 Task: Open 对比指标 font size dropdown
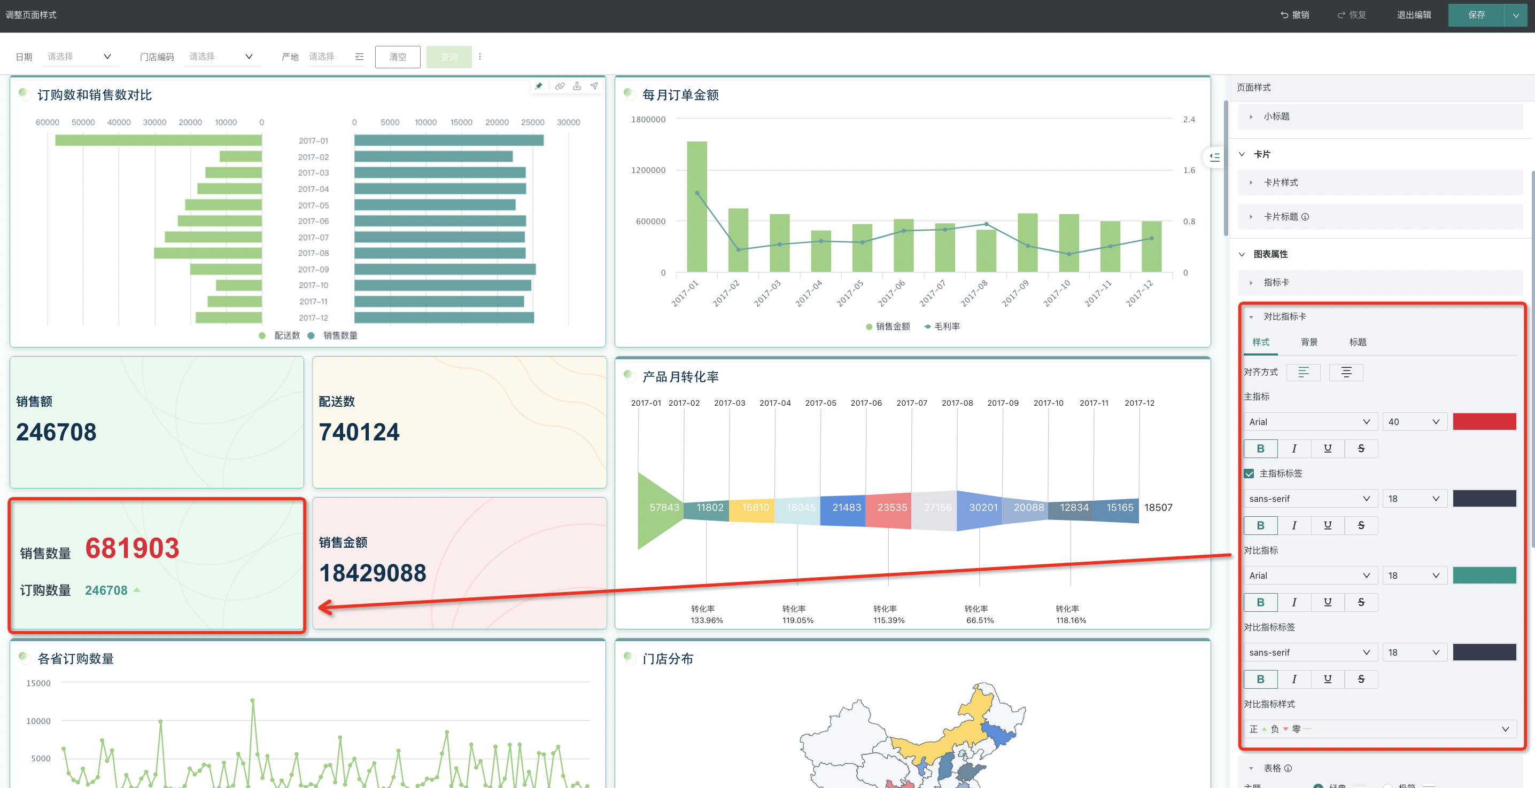pyautogui.click(x=1415, y=576)
